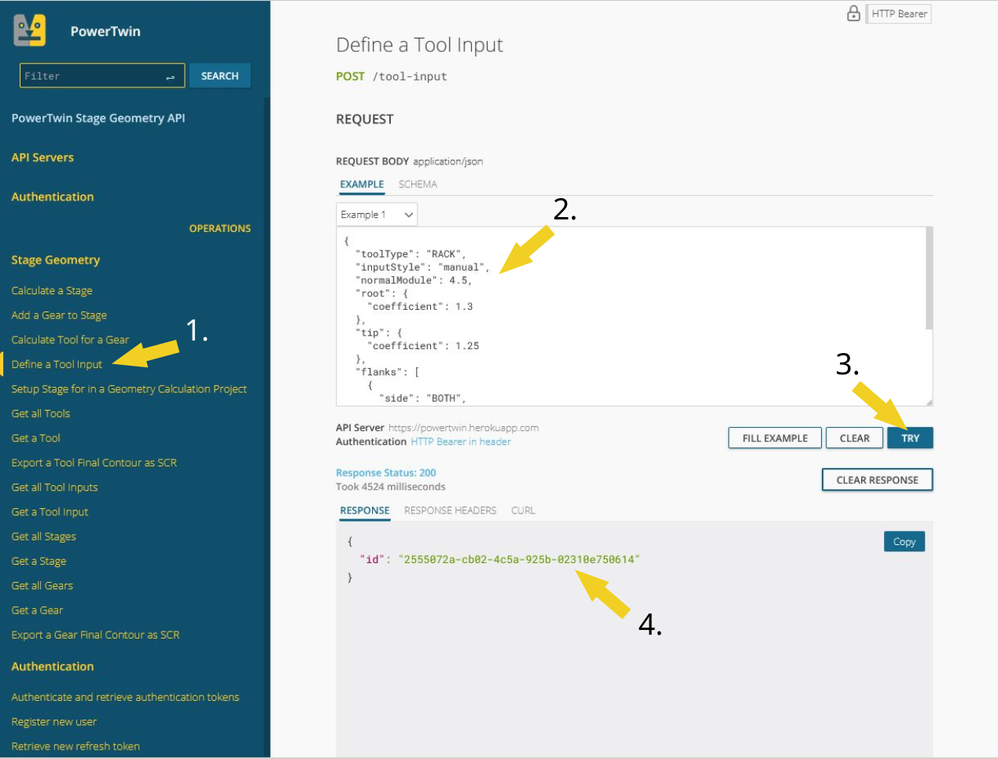Image resolution: width=998 pixels, height=759 pixels.
Task: Open the HTTP Bearer in header link
Action: coord(461,442)
